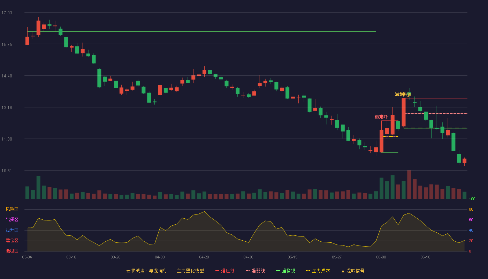This screenshot has width=488, height=279.
Task: Click the 04-20 date label
Action: click(x=204, y=257)
